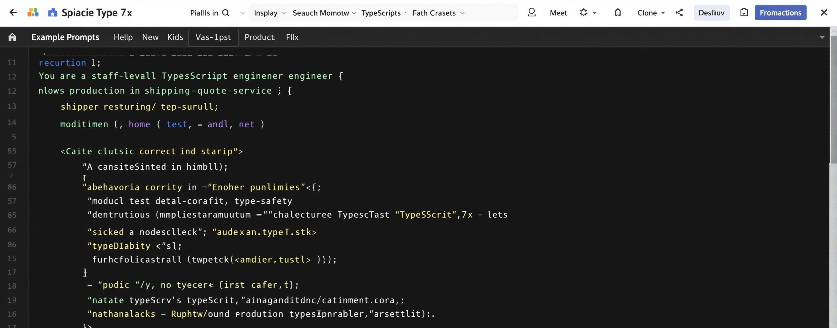The width and height of the screenshot is (837, 328).
Task: Open the Fath Crasets dropdown
Action: pyautogui.click(x=439, y=13)
